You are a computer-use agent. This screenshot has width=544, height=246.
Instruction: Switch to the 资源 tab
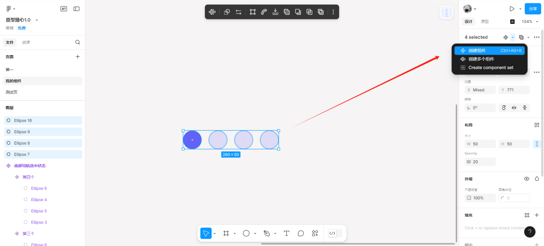coord(26,42)
